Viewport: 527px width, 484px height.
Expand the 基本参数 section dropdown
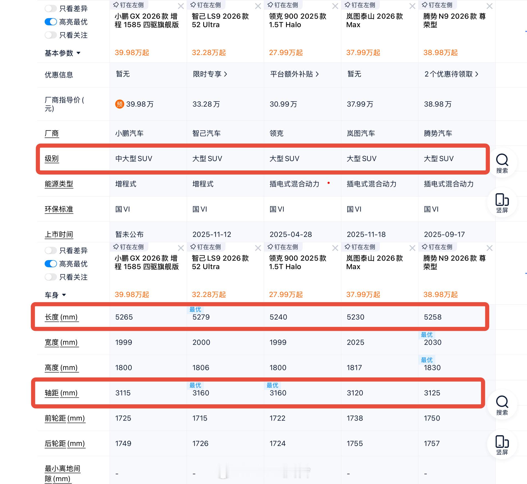[63, 53]
